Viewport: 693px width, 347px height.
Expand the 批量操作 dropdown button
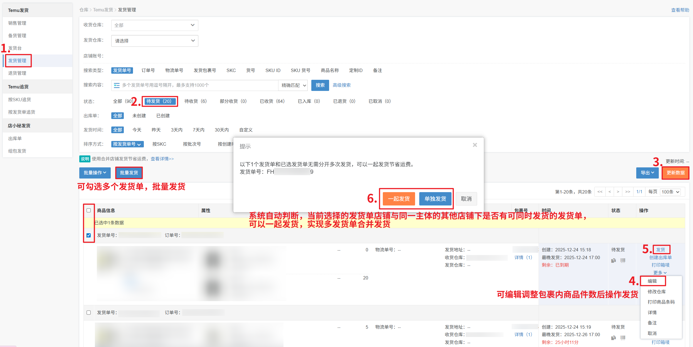(95, 173)
